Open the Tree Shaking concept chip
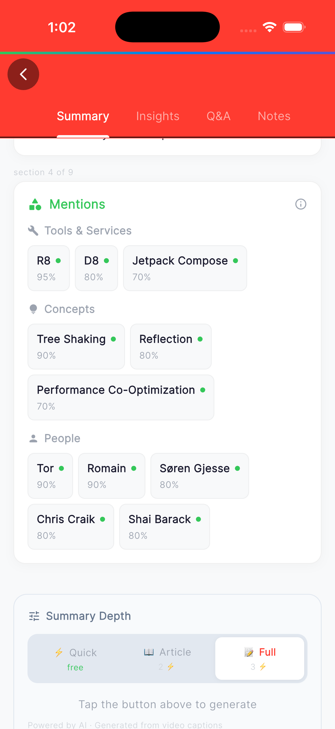 76,346
